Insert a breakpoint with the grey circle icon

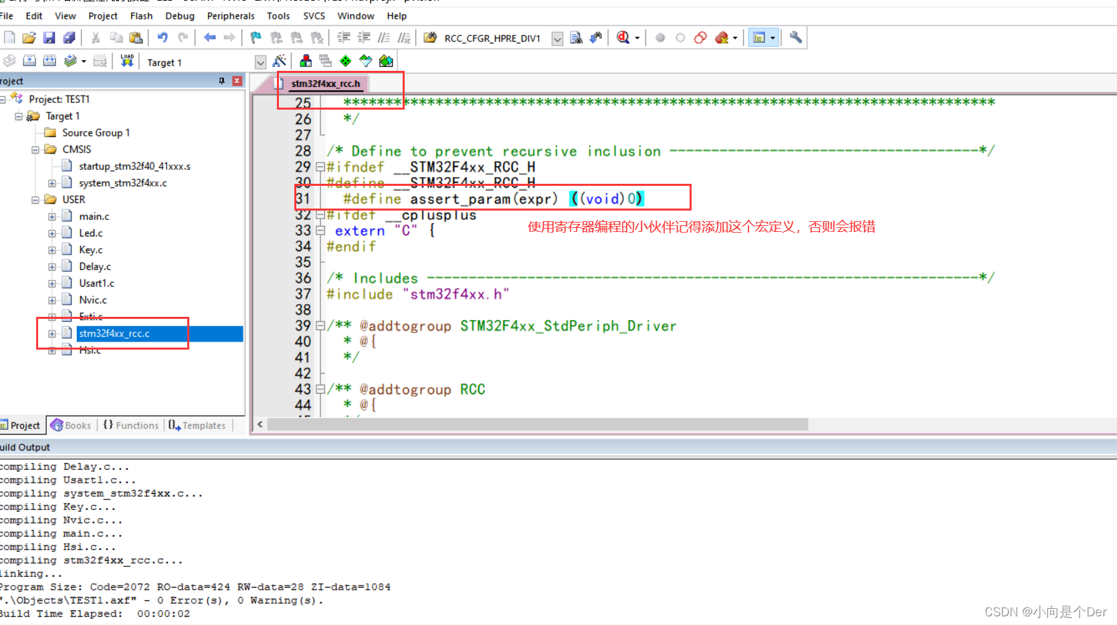660,37
